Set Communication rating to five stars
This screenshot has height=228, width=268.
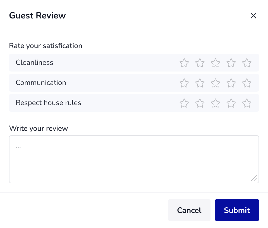(247, 83)
